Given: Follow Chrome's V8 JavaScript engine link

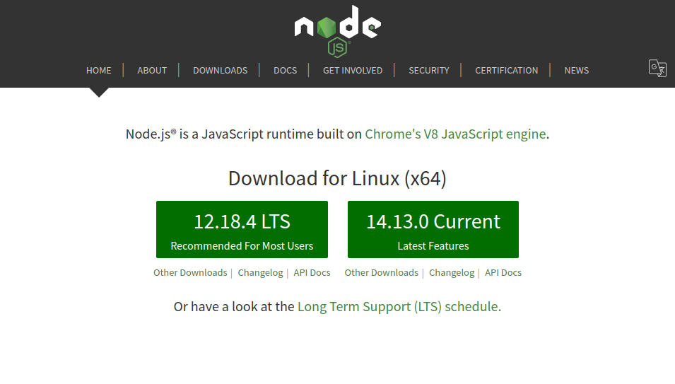Looking at the screenshot, I should 455,134.
